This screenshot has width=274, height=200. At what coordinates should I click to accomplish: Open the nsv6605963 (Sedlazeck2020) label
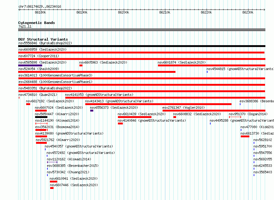click(x=103, y=62)
